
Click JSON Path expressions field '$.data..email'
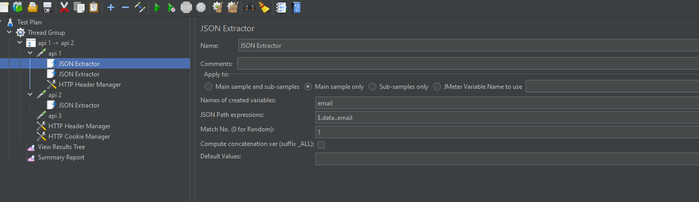click(x=507, y=117)
